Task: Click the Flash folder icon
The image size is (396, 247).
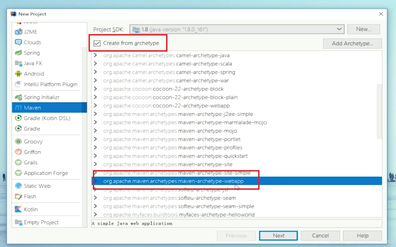Action: 18,196
